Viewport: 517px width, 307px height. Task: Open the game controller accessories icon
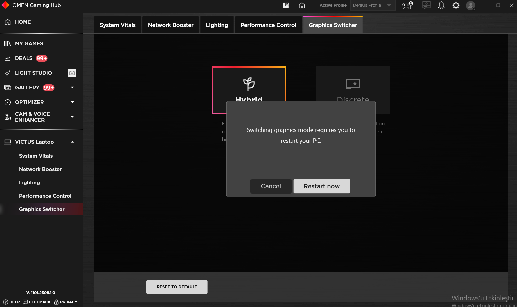407,5
